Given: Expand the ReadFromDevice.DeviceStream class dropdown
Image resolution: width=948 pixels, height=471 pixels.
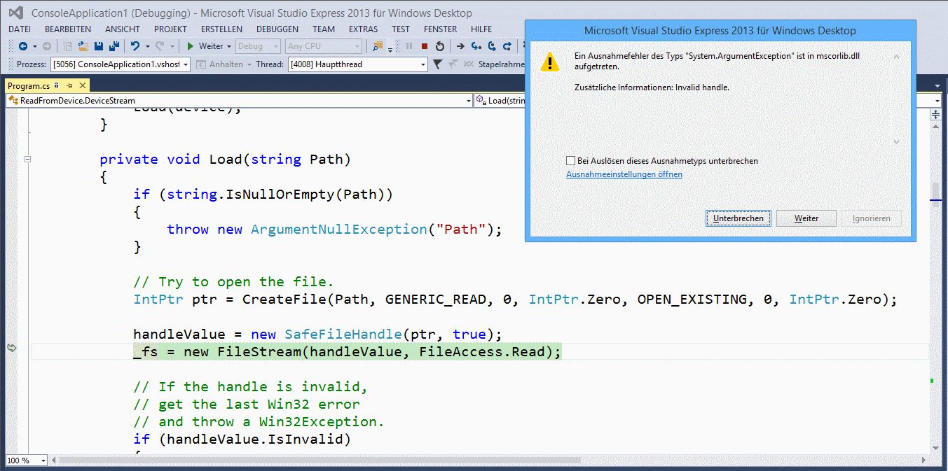Looking at the screenshot, I should (468, 101).
